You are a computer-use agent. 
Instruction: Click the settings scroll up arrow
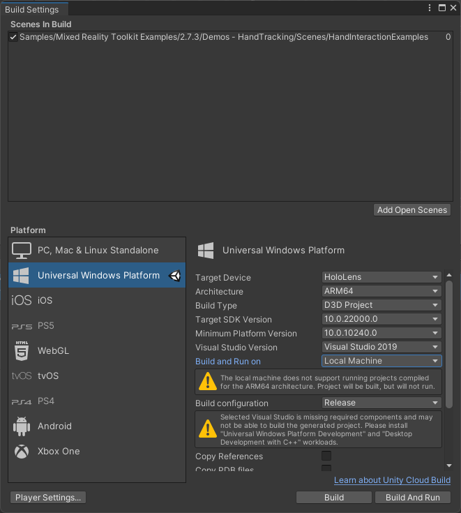(449, 275)
